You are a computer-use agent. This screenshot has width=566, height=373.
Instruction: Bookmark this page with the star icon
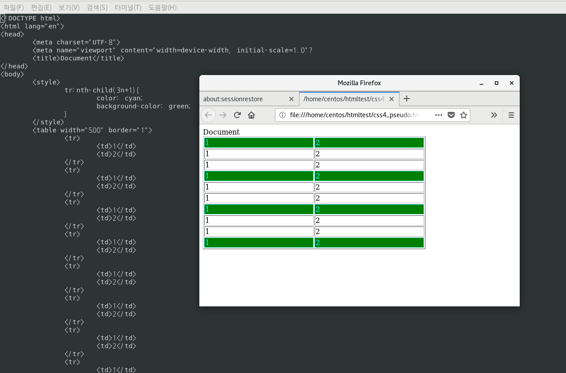tap(464, 115)
